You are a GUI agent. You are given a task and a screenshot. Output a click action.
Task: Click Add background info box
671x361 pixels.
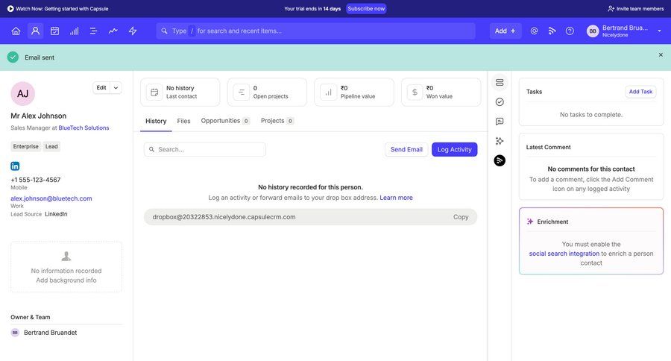pos(66,267)
